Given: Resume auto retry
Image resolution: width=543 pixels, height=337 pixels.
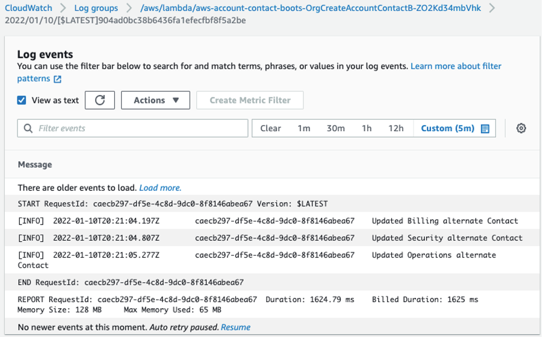Looking at the screenshot, I should 235,327.
